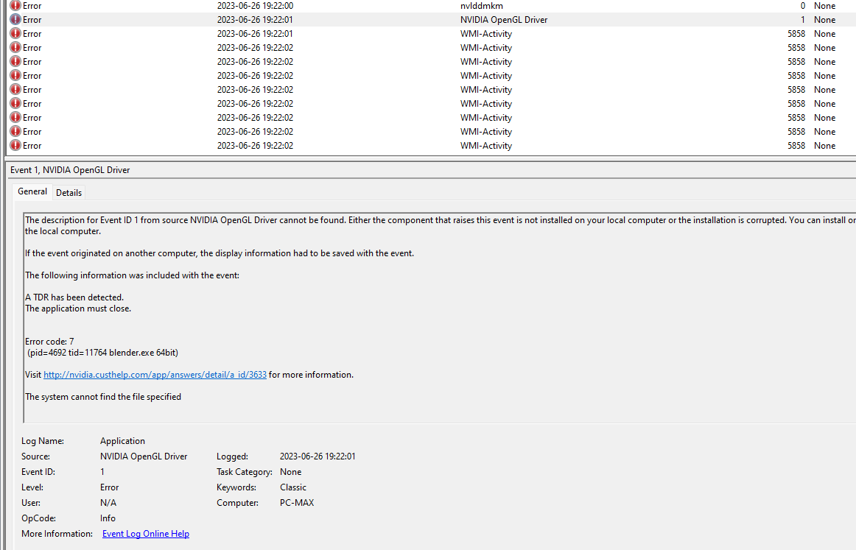The width and height of the screenshot is (856, 550).
Task: Click the Keywords value Classic
Action: tap(293, 487)
